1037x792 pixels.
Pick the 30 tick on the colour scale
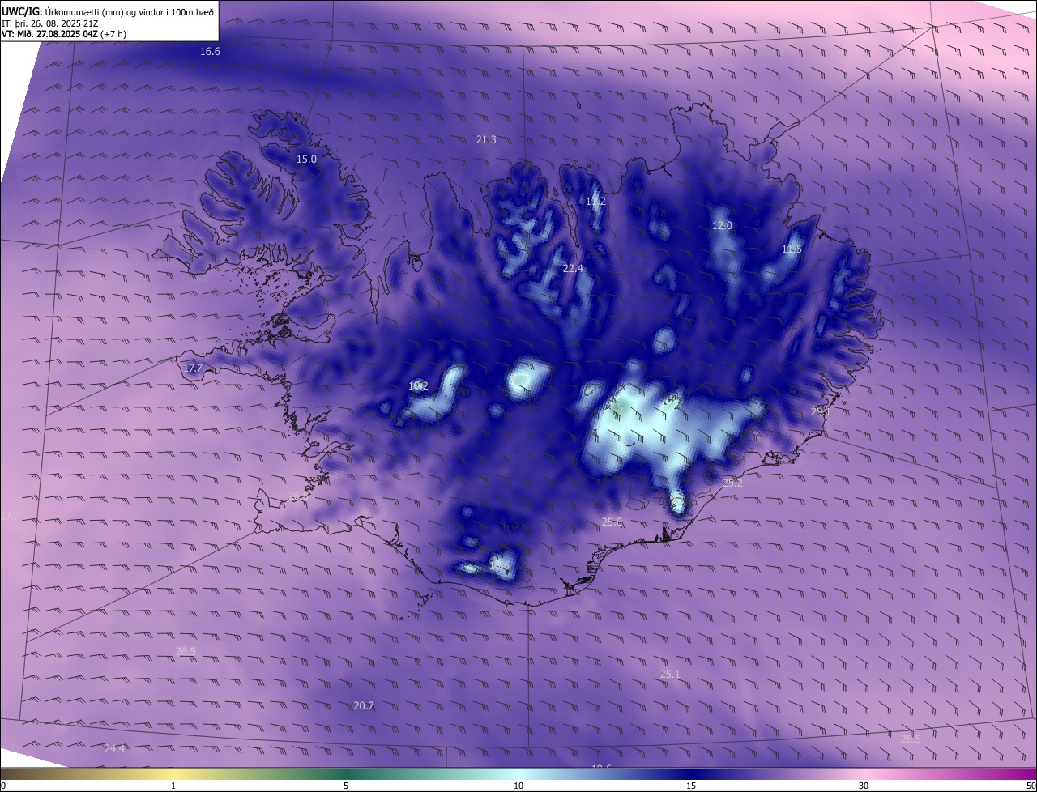click(x=864, y=786)
